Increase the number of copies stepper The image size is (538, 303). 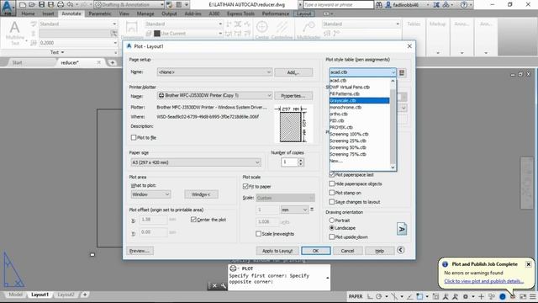tap(301, 160)
